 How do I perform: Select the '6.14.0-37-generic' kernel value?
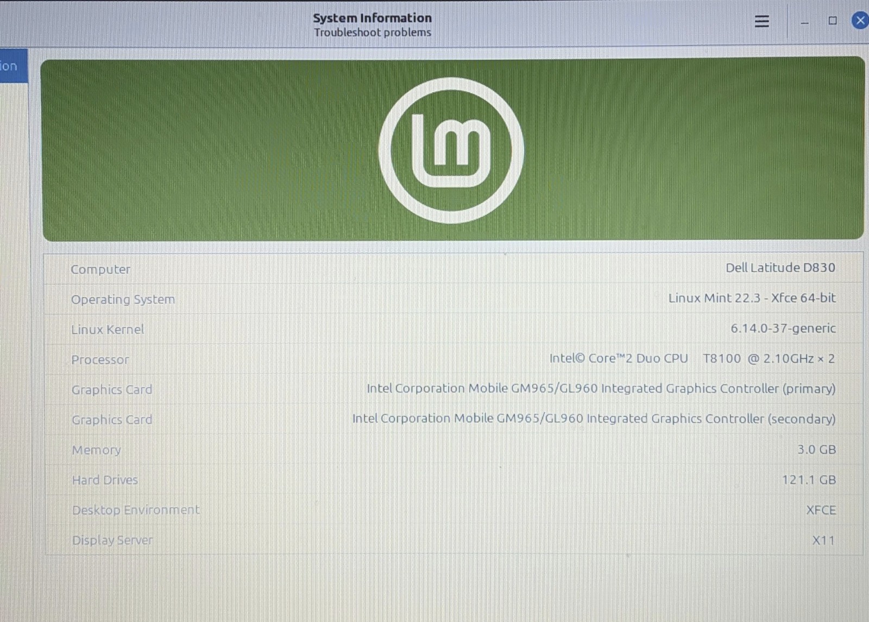(x=783, y=328)
